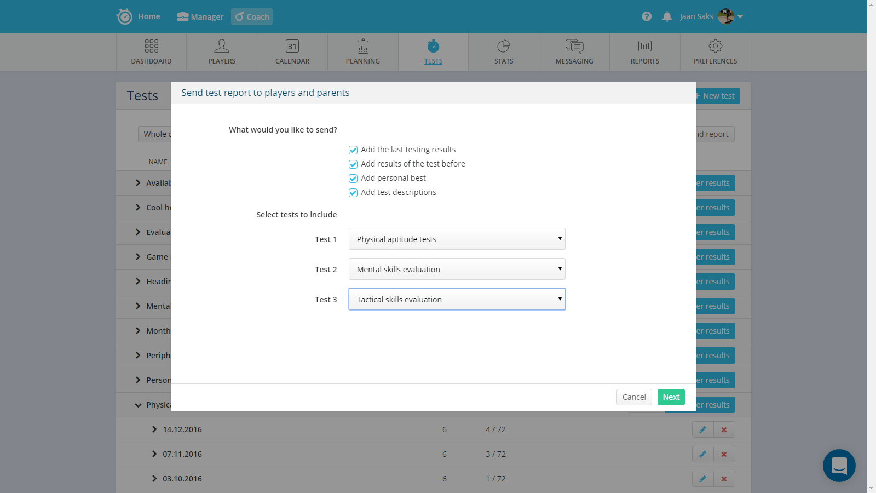
Task: Open the Stats pie chart icon
Action: (x=504, y=46)
